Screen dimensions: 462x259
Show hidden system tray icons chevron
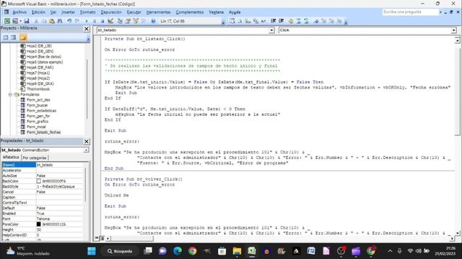click(x=390, y=251)
